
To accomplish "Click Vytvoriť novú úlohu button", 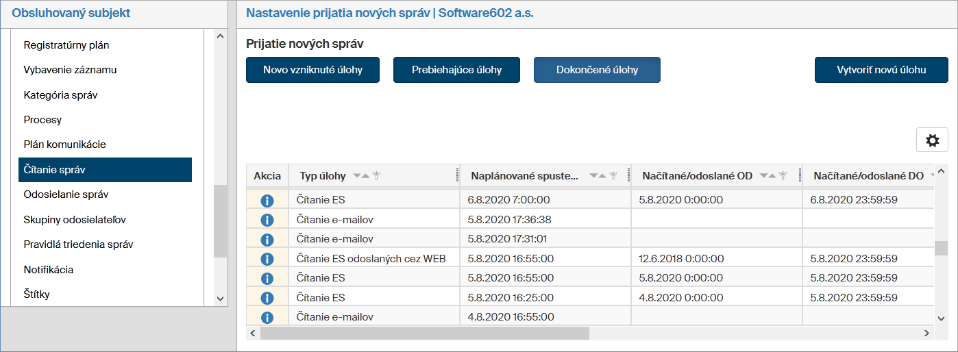I will [x=881, y=70].
